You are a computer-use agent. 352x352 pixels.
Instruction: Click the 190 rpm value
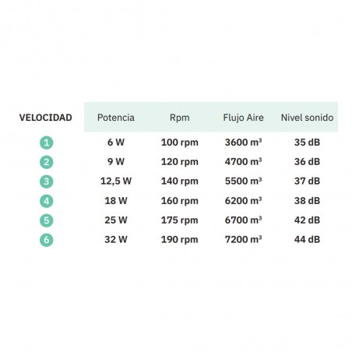180,239
